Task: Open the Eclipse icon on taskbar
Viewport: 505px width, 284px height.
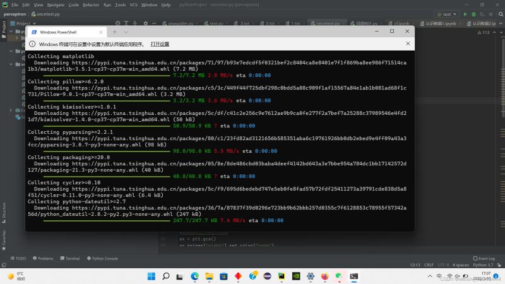Action: tap(267, 276)
